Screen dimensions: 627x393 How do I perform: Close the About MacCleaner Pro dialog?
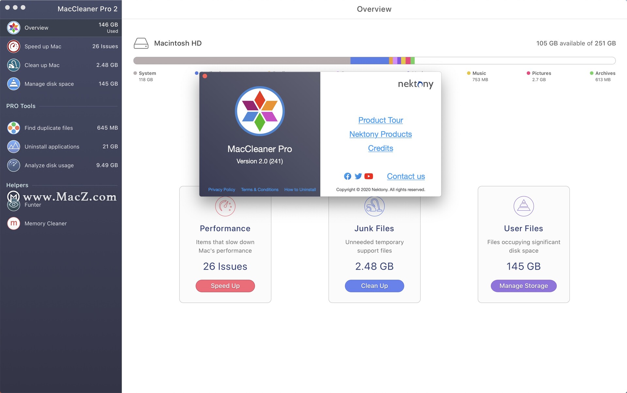pyautogui.click(x=205, y=76)
